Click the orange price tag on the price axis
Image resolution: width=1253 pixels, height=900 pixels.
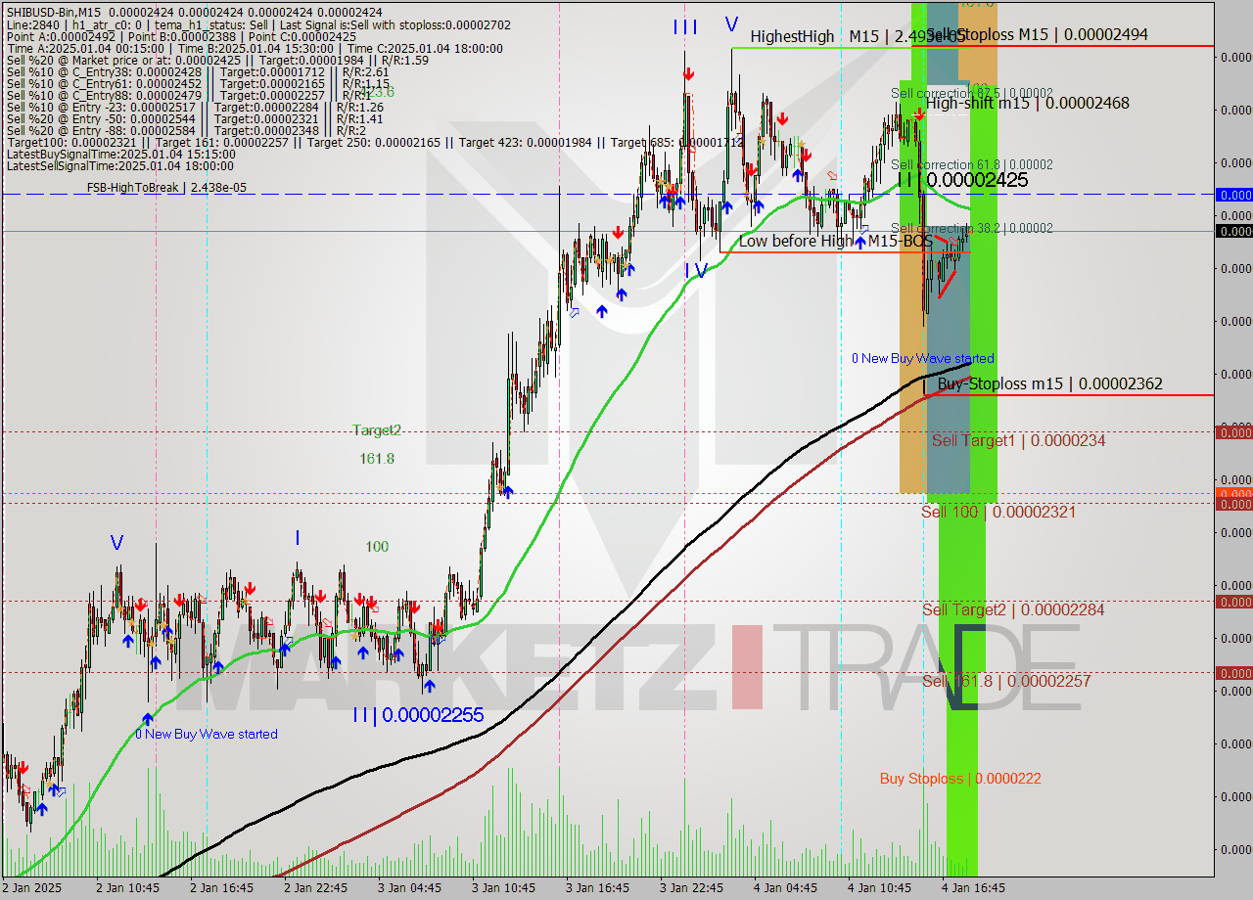click(1233, 494)
